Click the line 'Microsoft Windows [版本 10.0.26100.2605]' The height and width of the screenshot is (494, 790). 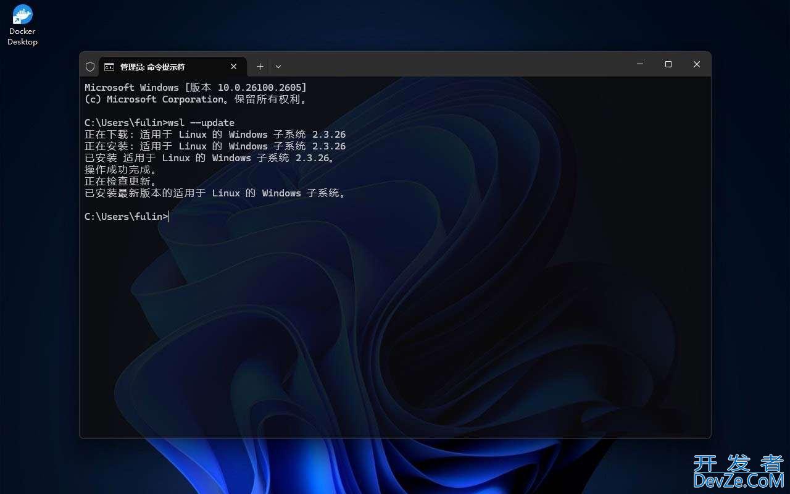pos(196,88)
